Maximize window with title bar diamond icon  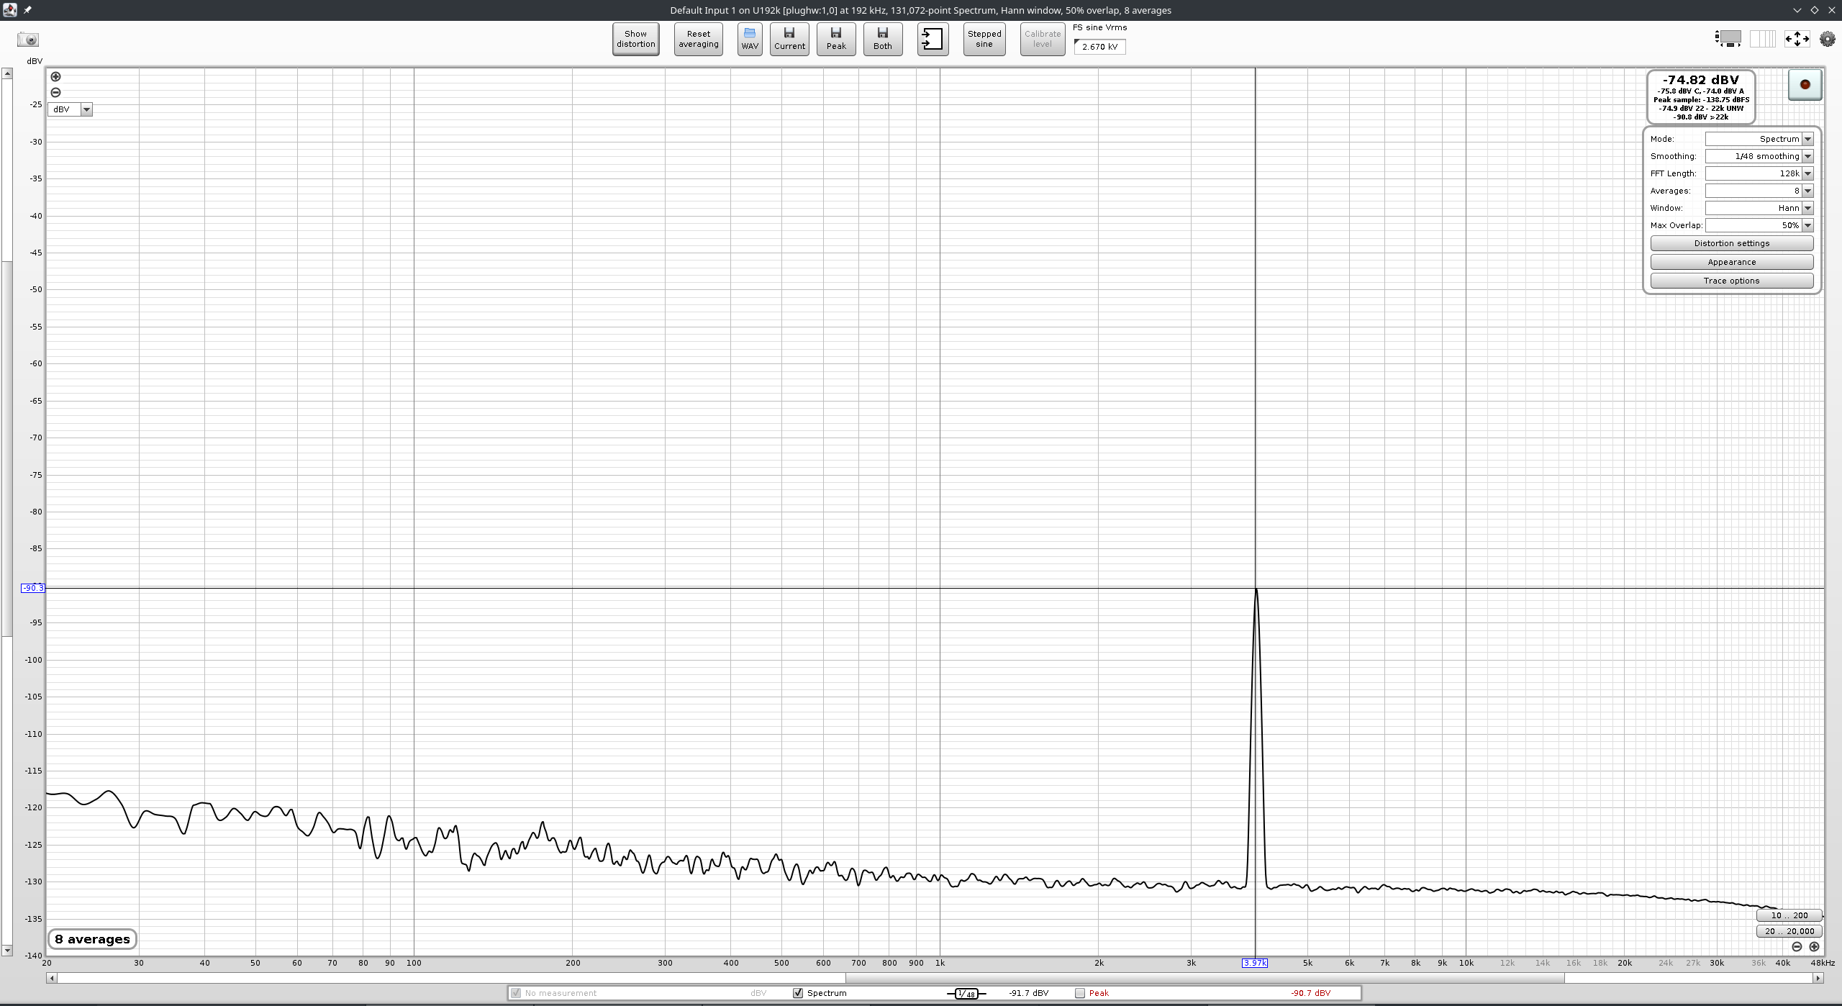[1814, 10]
